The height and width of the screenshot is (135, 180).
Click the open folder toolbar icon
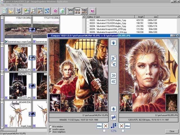[11, 11]
